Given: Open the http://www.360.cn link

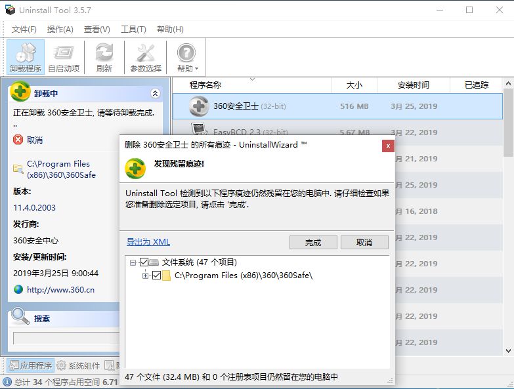Looking at the screenshot, I should 60,290.
